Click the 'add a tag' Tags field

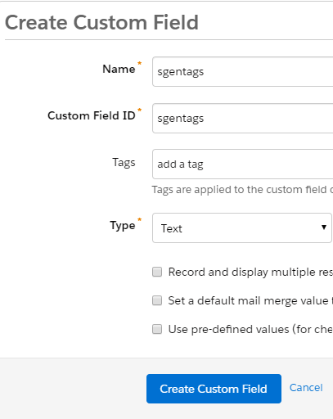click(x=243, y=164)
